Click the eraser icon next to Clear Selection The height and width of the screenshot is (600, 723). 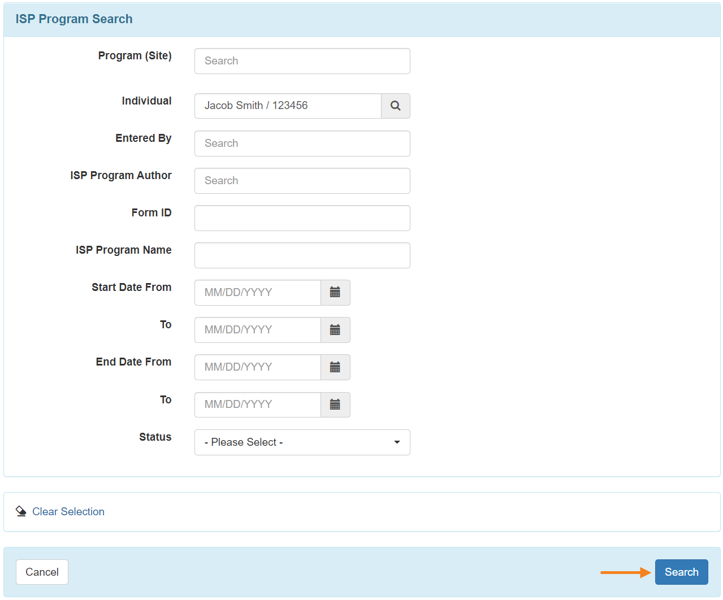pos(20,511)
